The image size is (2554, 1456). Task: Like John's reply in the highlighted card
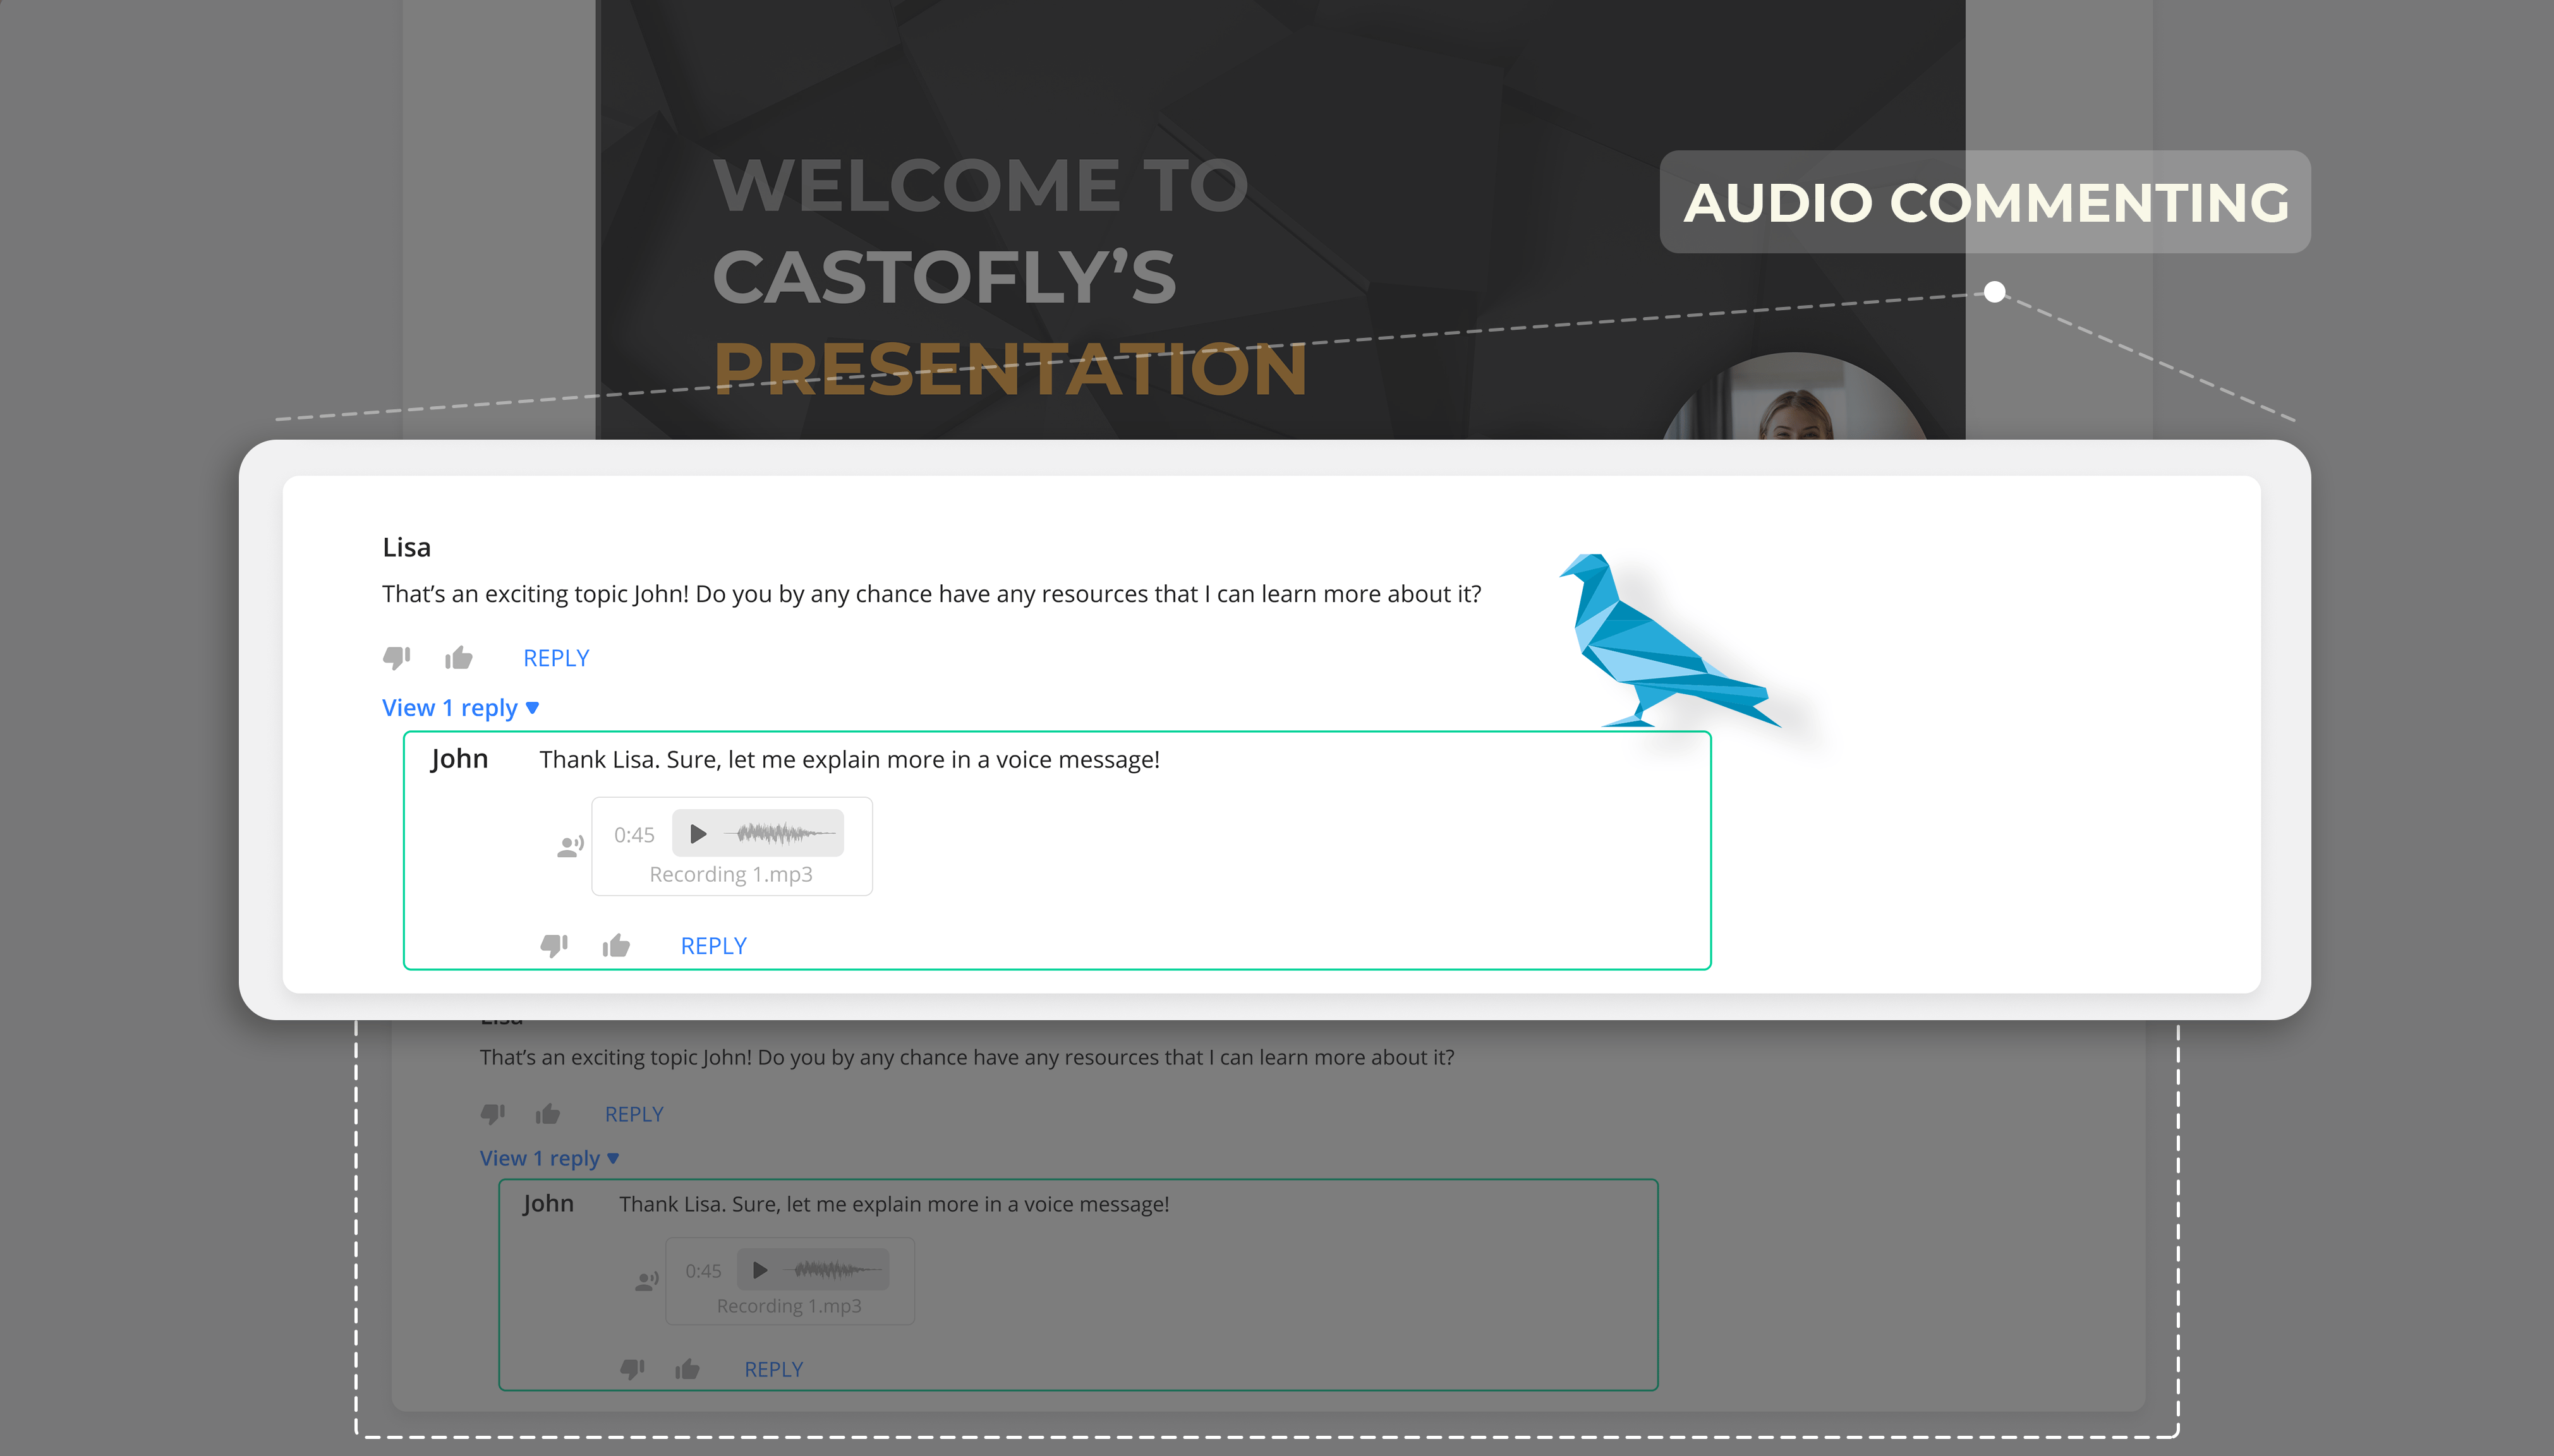[x=616, y=945]
